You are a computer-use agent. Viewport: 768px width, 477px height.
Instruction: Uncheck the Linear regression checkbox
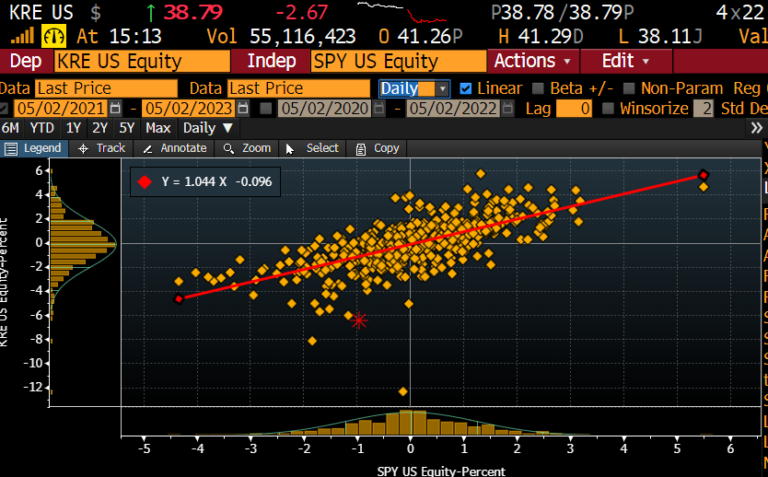pos(466,88)
